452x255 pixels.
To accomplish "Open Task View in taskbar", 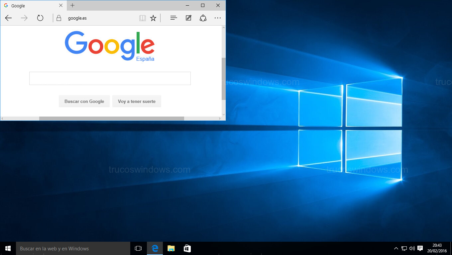I will 138,248.
